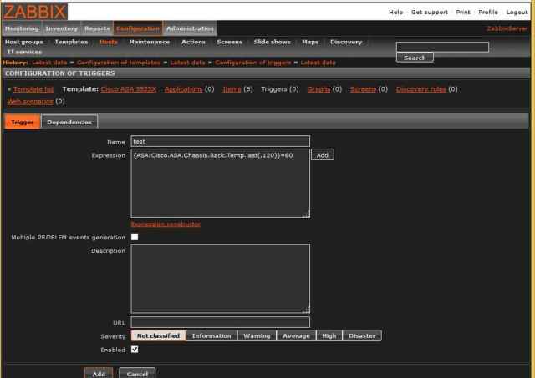This screenshot has width=535, height=378.
Task: Open the Hosts submenu item
Action: point(109,42)
